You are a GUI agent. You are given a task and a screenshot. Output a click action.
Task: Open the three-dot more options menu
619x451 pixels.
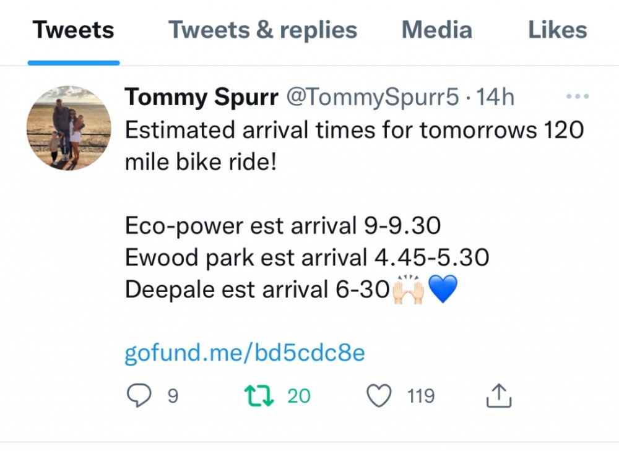point(578,97)
